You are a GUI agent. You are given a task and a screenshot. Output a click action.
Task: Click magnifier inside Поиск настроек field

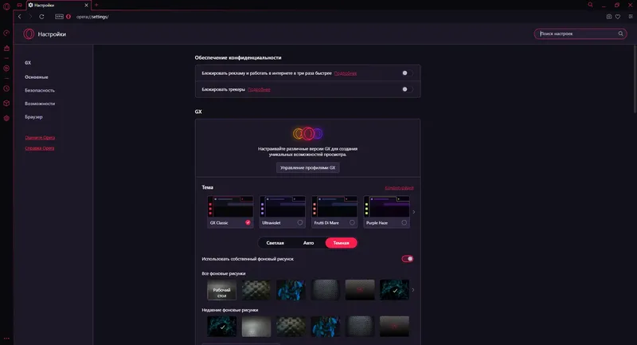tap(621, 33)
